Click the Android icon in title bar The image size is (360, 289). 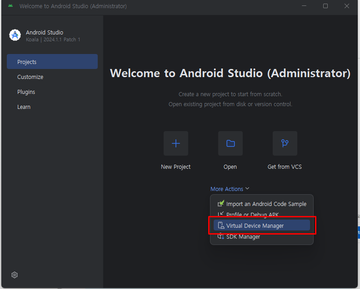pyautogui.click(x=10, y=6)
